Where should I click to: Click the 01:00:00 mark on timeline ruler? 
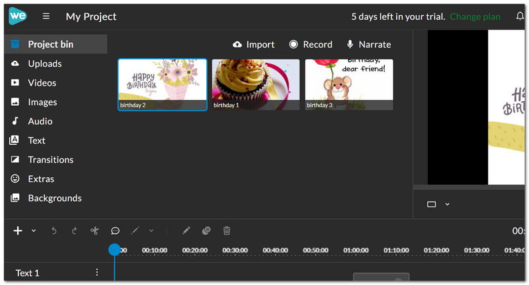(x=356, y=250)
